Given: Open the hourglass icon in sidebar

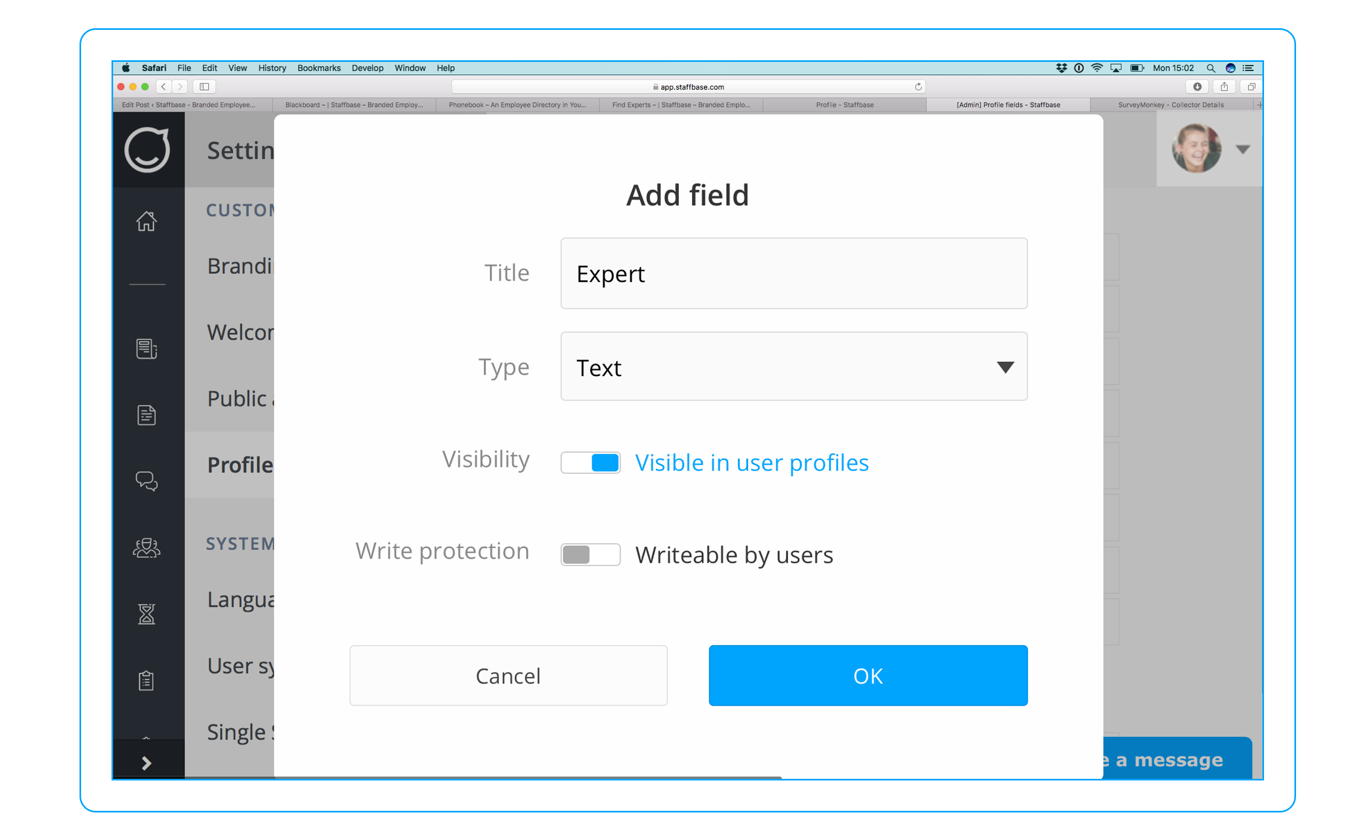Looking at the screenshot, I should pyautogui.click(x=146, y=613).
